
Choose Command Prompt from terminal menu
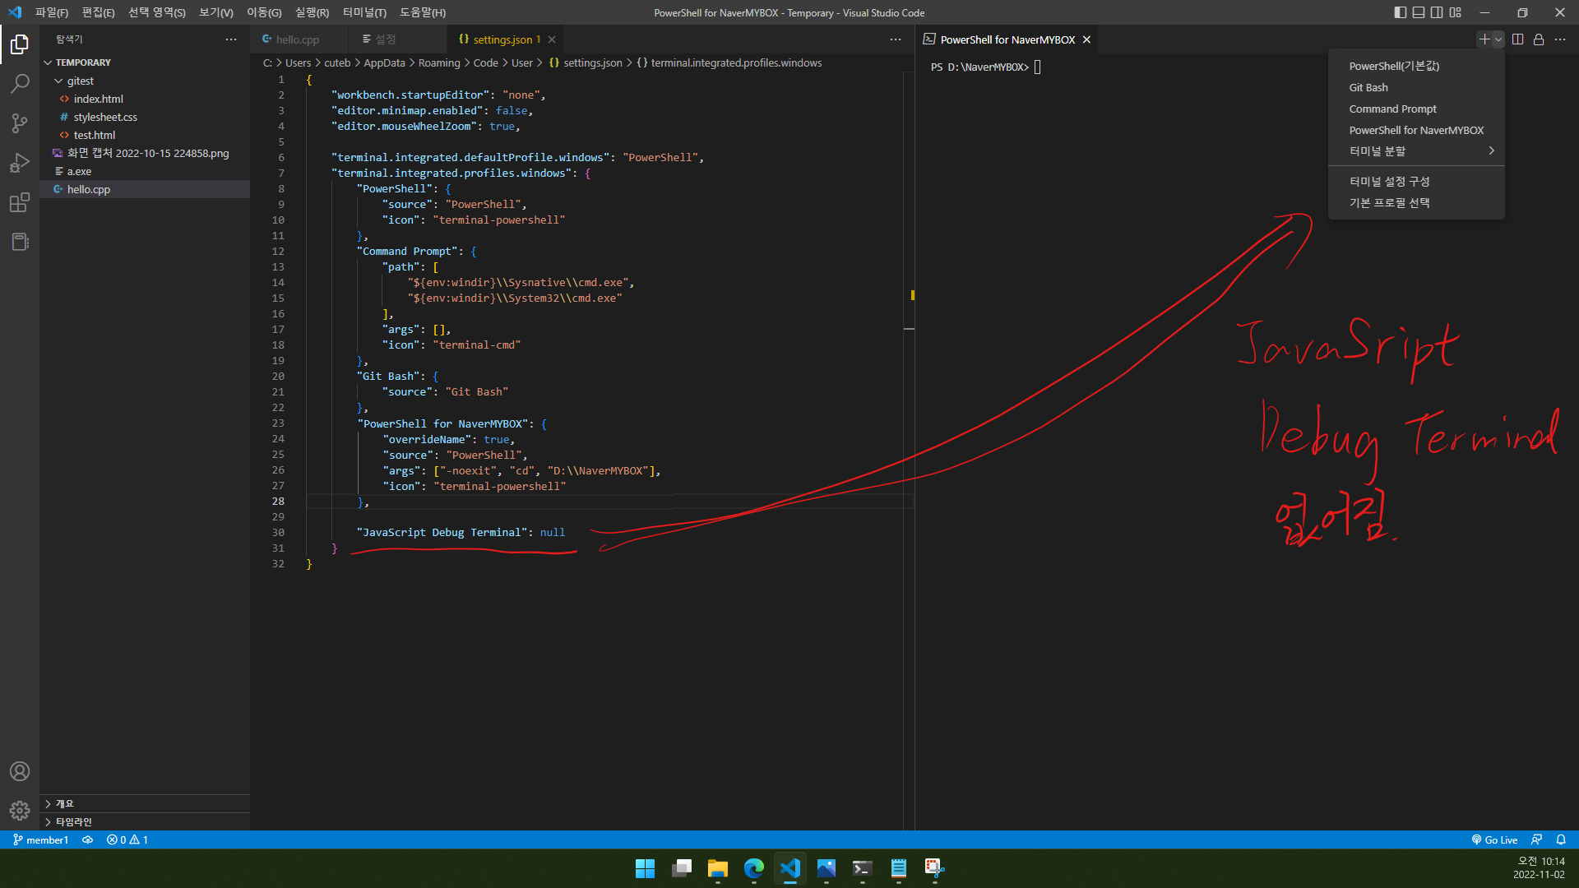point(1416,109)
